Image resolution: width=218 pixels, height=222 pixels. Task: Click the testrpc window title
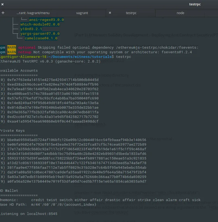[x=195, y=4]
